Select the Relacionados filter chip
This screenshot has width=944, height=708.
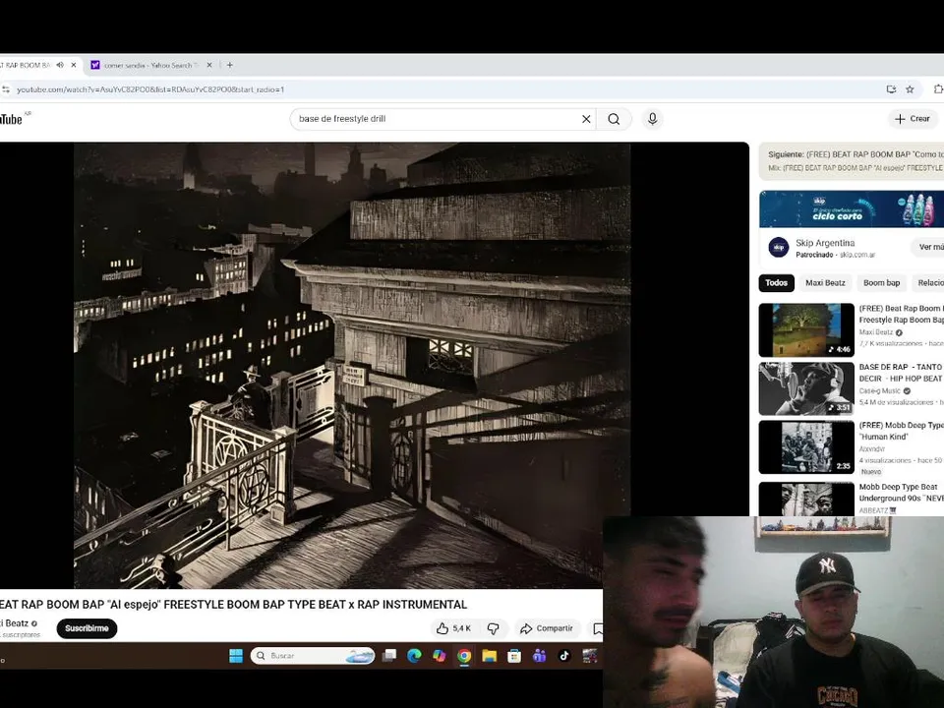pyautogui.click(x=929, y=283)
